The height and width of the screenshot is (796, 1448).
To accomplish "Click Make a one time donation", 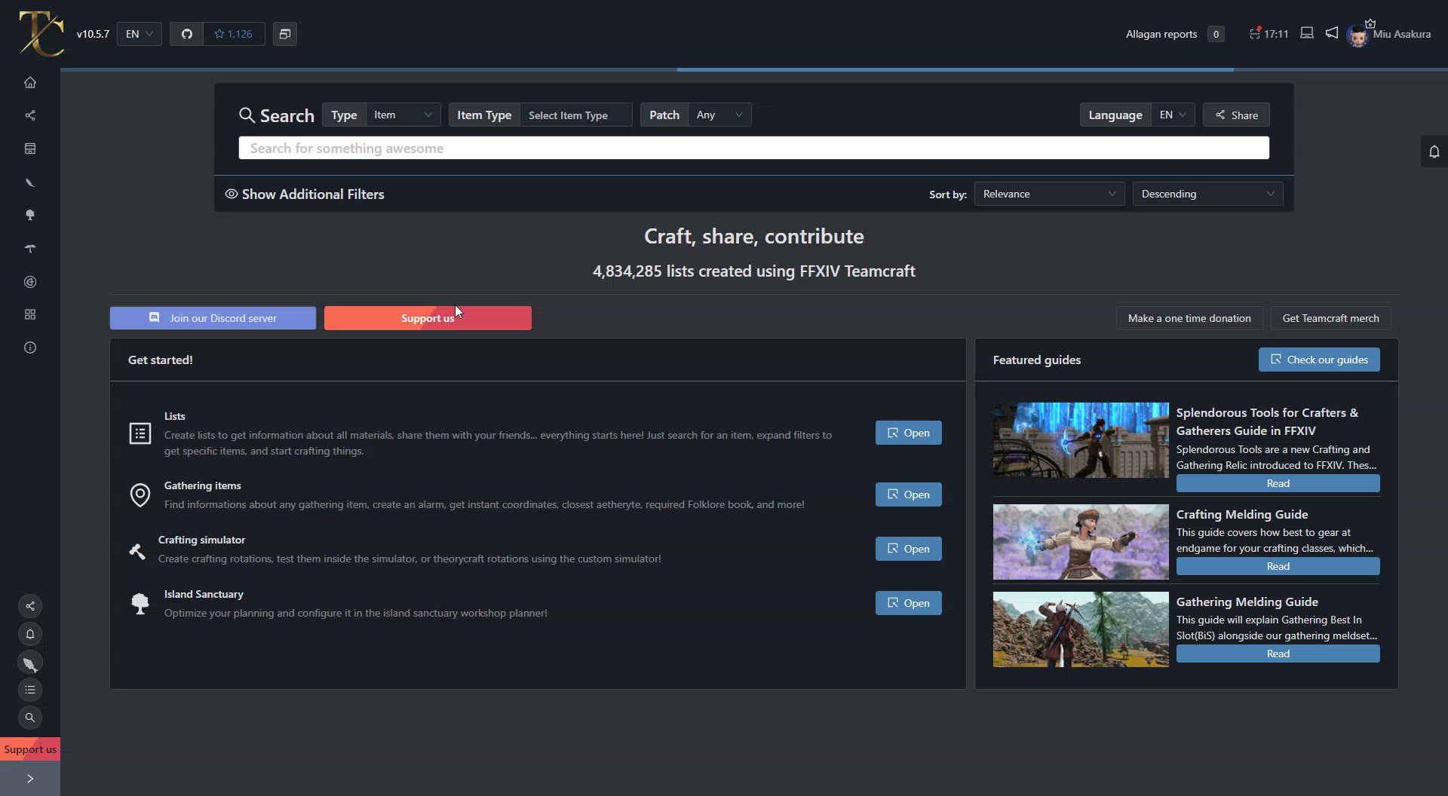I will click(1189, 318).
